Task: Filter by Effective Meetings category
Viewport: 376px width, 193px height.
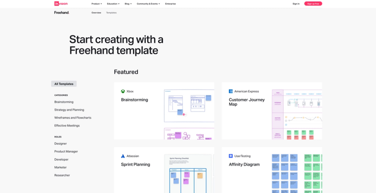Action: [67, 126]
